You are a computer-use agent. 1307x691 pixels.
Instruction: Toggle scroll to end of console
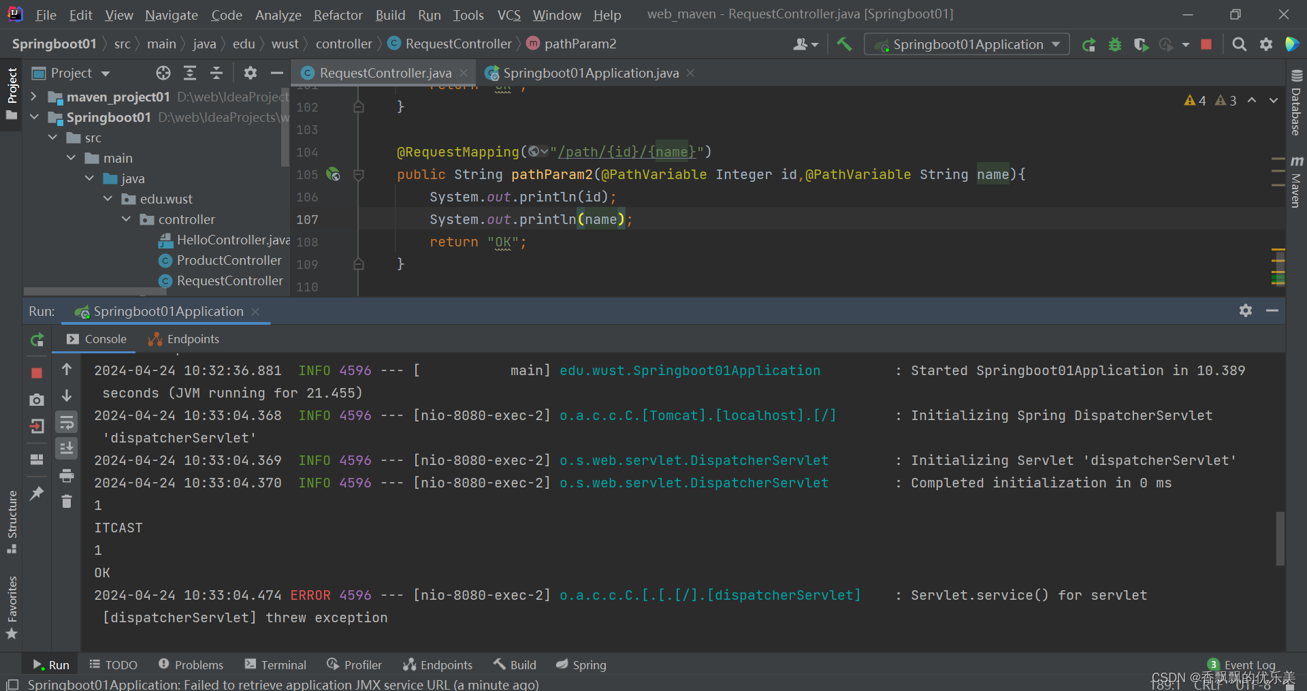67,449
